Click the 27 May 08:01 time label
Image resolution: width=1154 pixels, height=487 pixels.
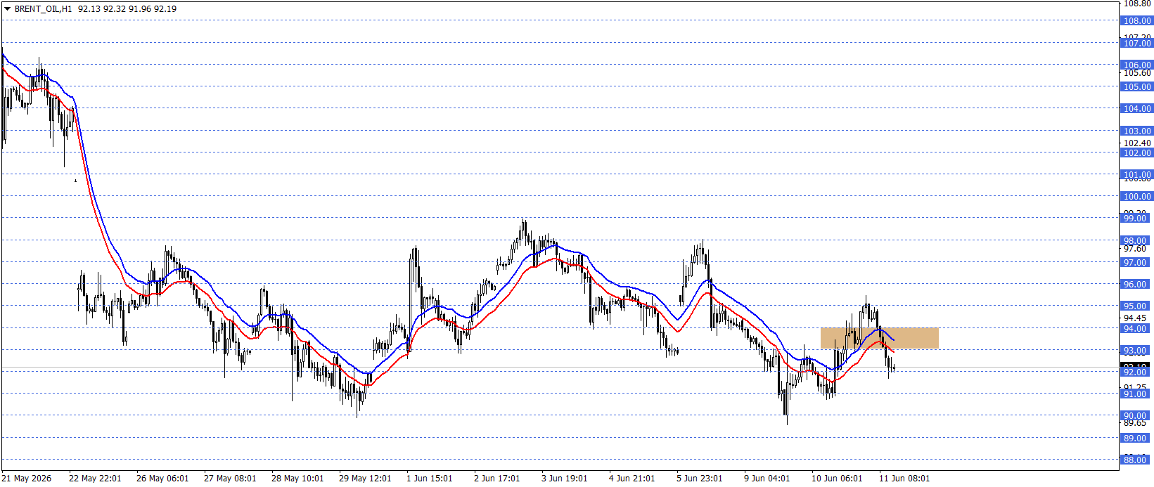point(230,479)
